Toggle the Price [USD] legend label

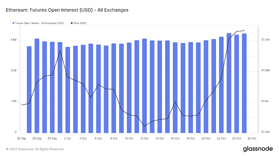[x=80, y=23]
